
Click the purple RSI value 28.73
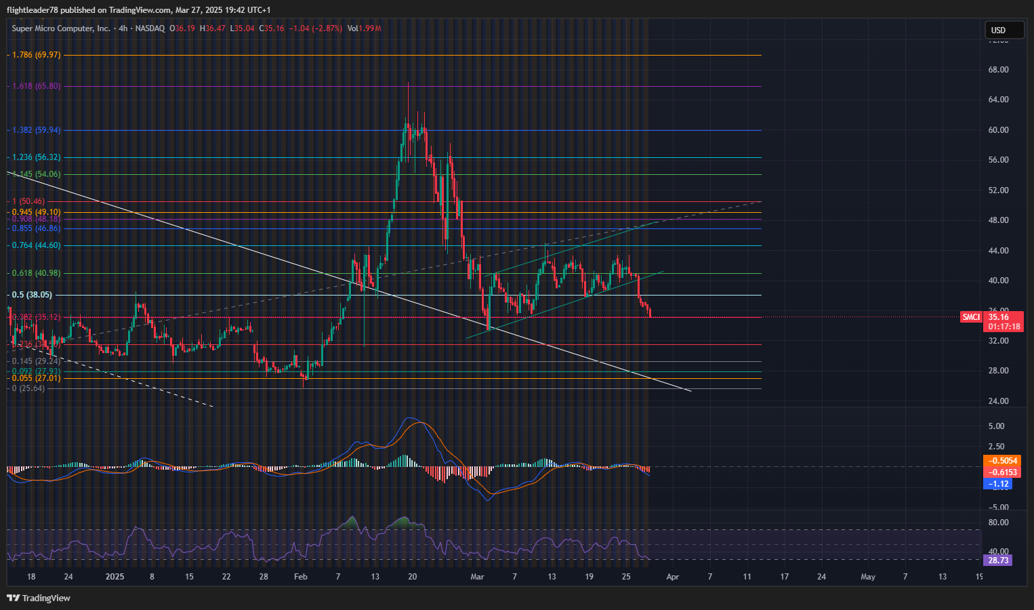point(997,561)
